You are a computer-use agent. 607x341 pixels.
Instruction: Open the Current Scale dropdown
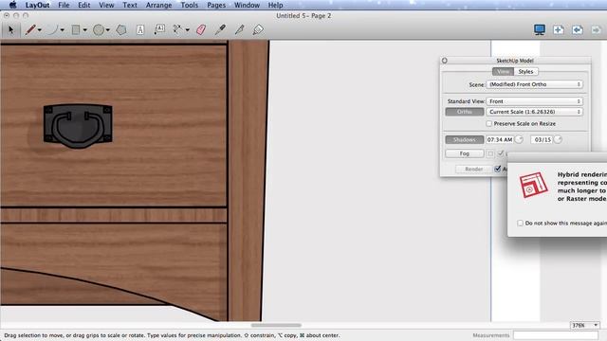point(535,112)
